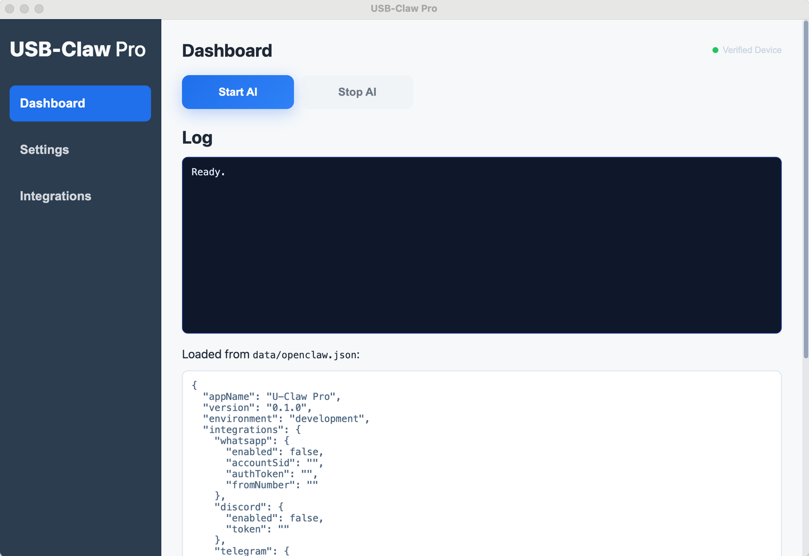Click the "fromNumber": "" line
This screenshot has height=556, width=809.
272,485
